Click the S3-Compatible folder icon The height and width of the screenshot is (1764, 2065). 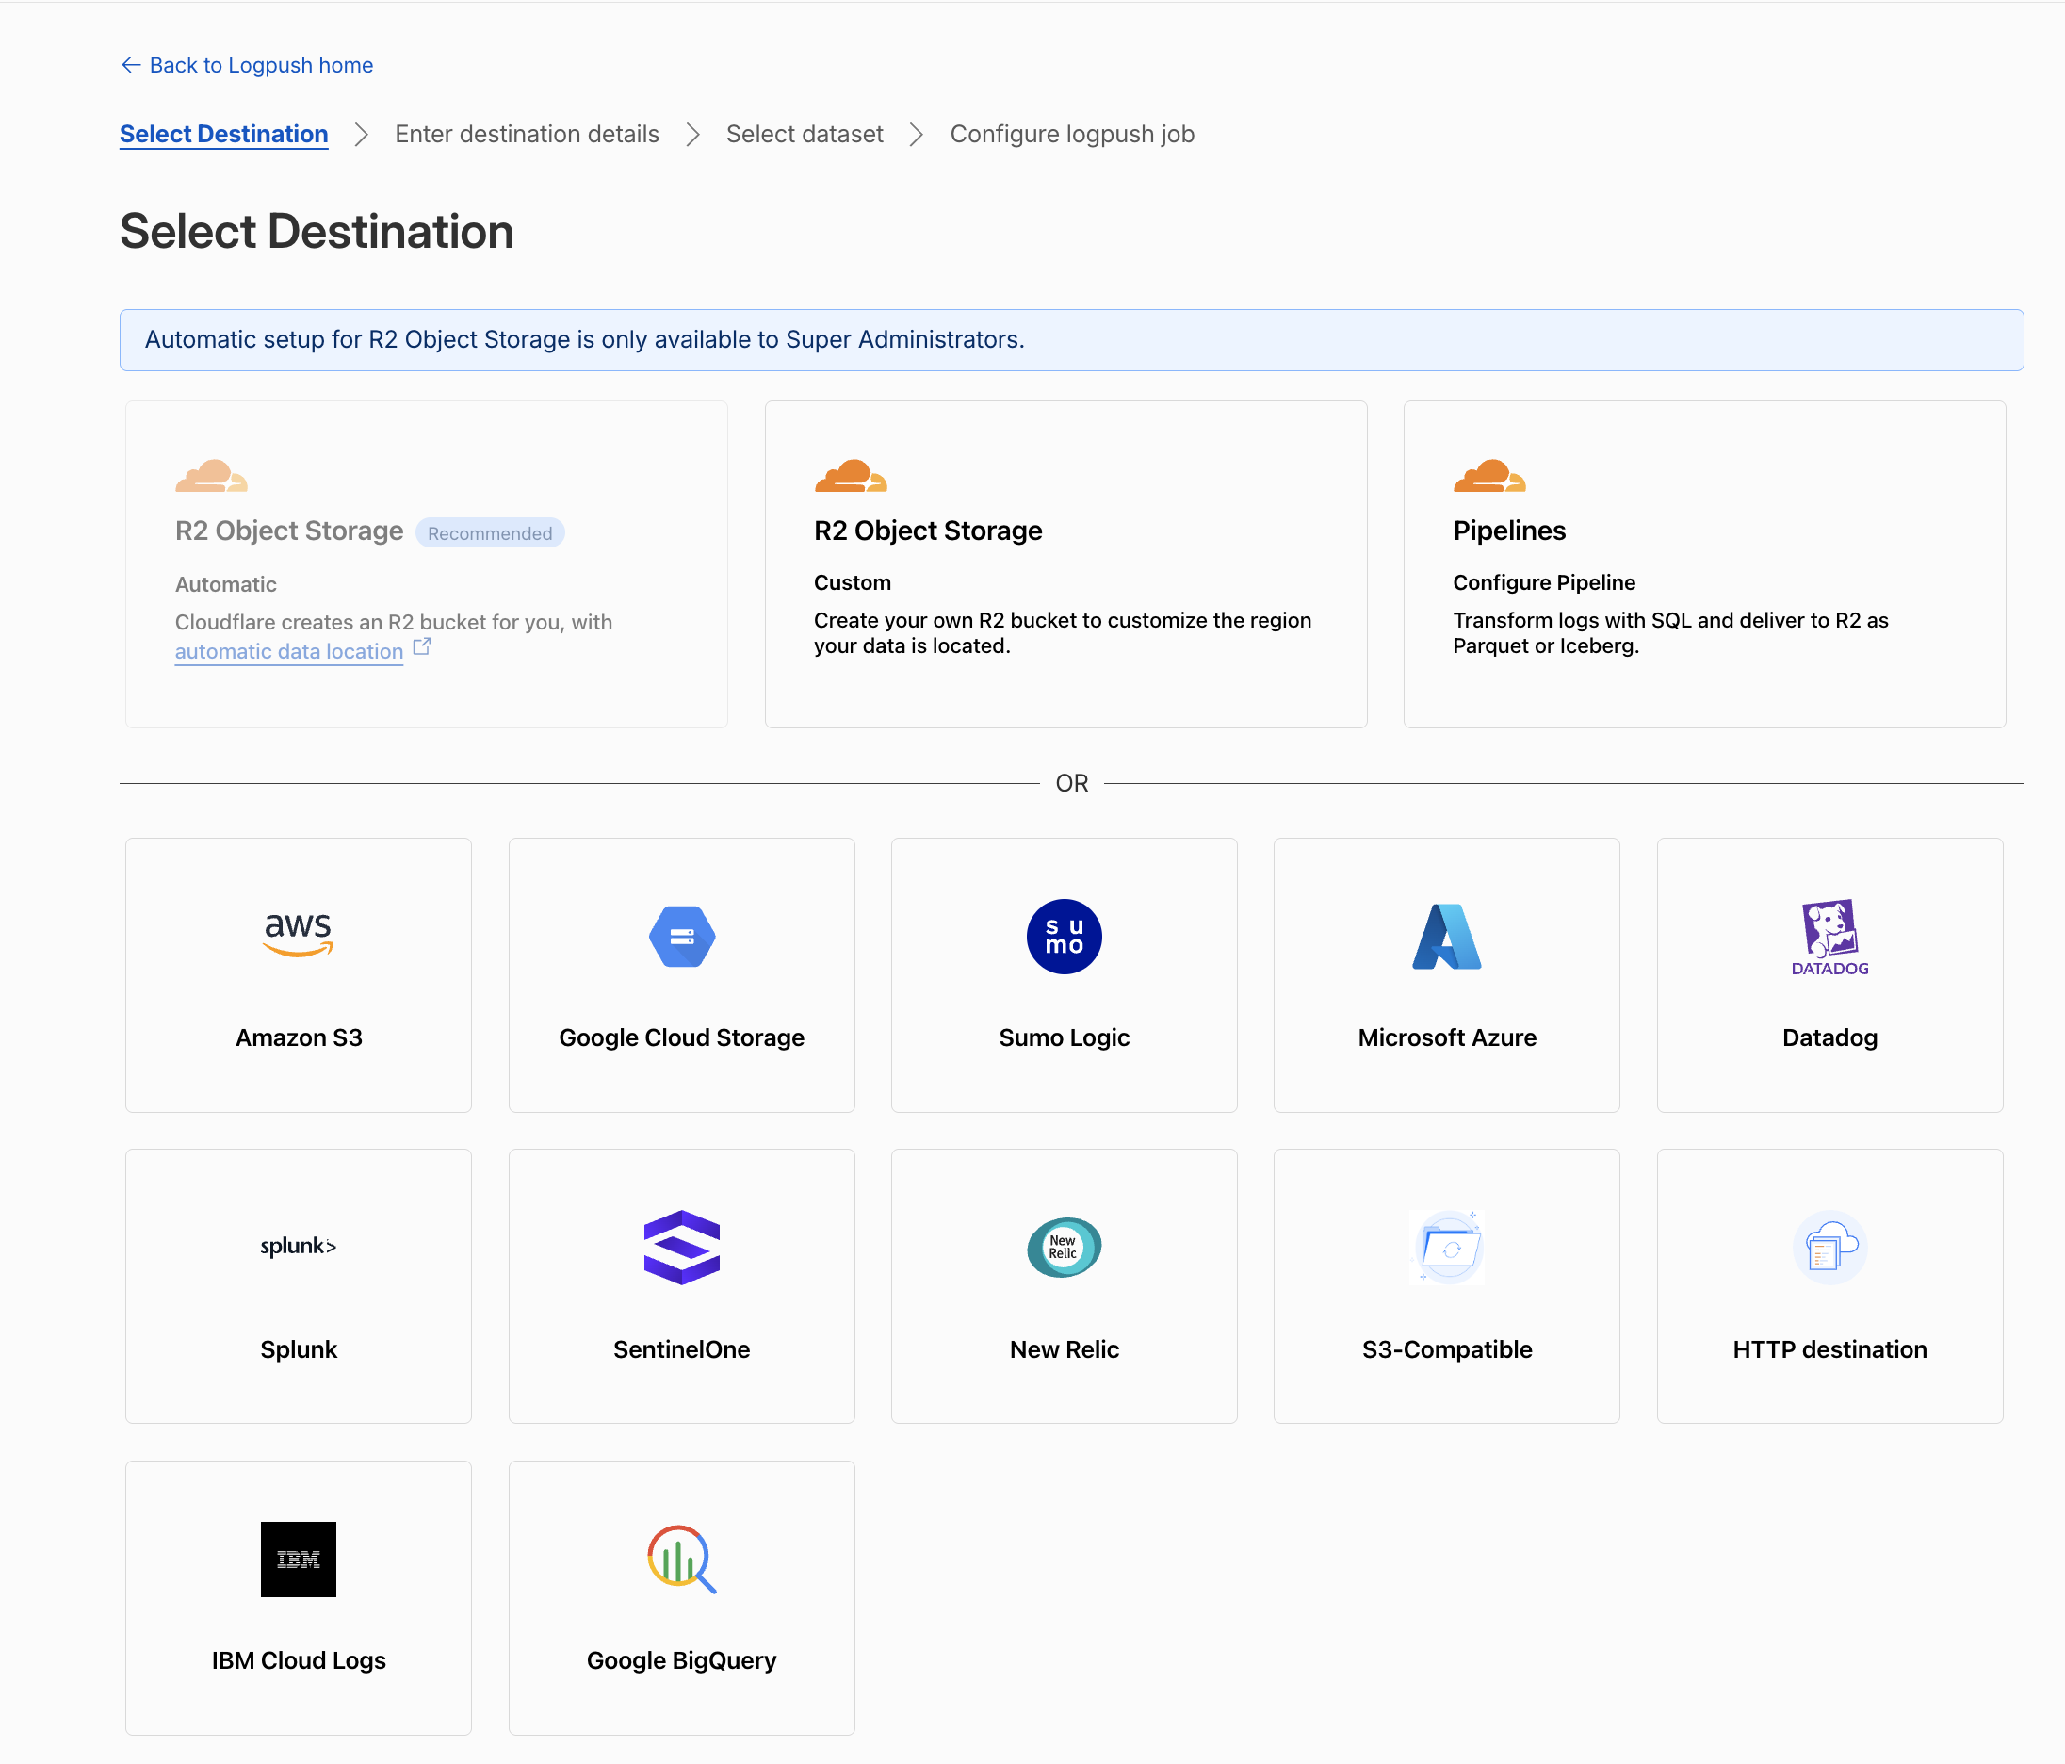click(1447, 1248)
